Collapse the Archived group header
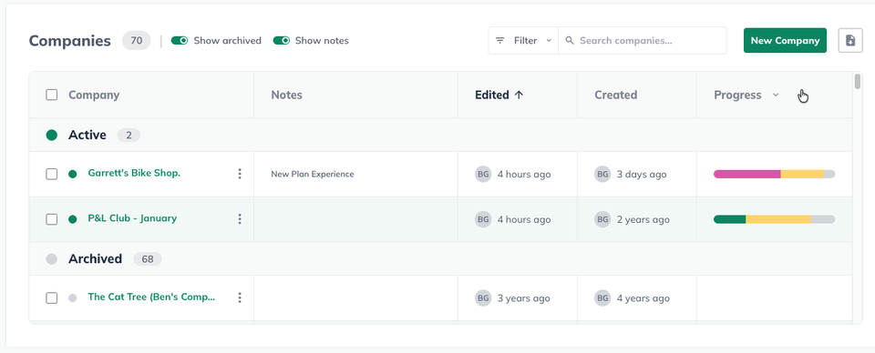Screen dimensions: 875x353 [440, 259]
